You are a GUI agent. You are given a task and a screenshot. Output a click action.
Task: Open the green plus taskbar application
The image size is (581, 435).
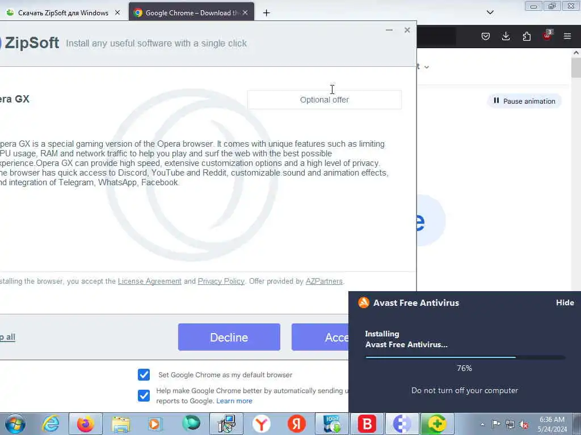(437, 424)
